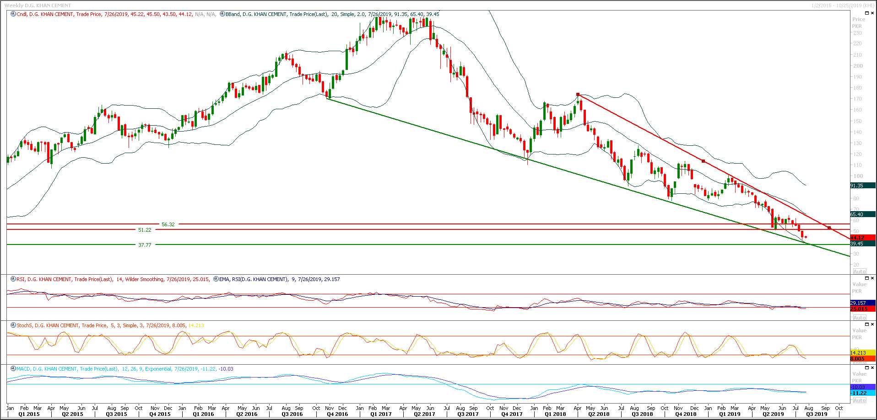Toggle Auto scaling on the RSI panel
Screen dimensions: 877x420
click(x=859, y=318)
